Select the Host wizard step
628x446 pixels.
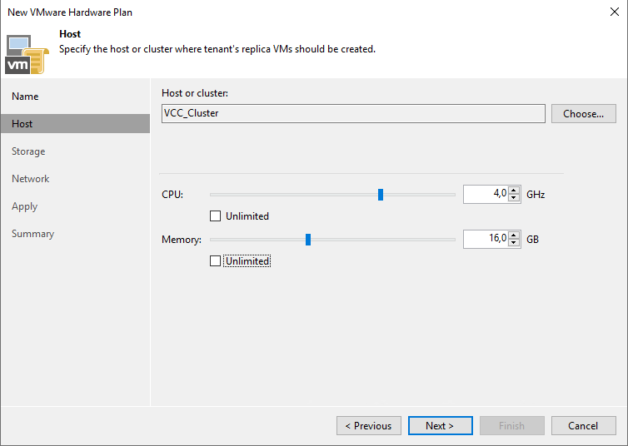tap(75, 124)
